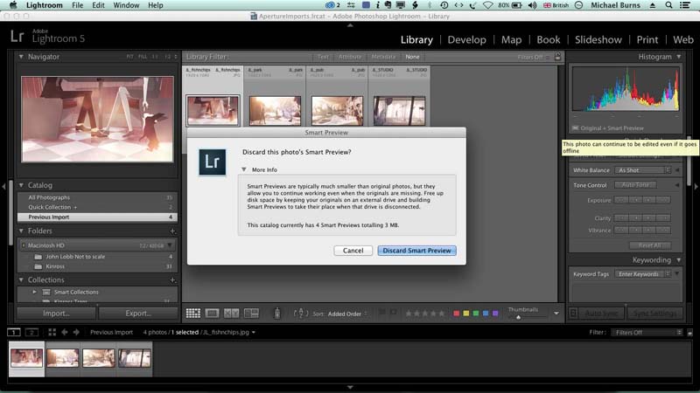The width and height of the screenshot is (700, 393).
Task: Switch to the Map module
Action: pyautogui.click(x=511, y=39)
